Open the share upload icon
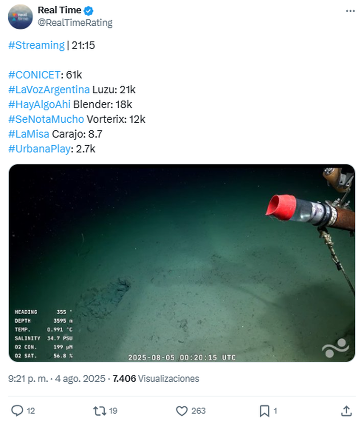 [346, 411]
